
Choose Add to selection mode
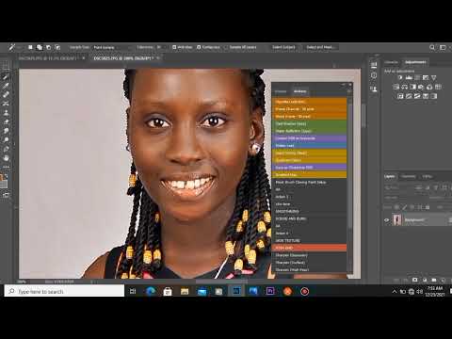pyautogui.click(x=40, y=47)
